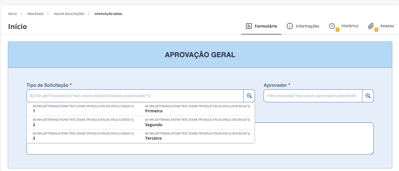The image size is (399, 171).
Task: Go to Início breadcrumb link
Action: pyautogui.click(x=12, y=14)
